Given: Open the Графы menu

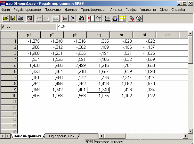Looking at the screenshot, I should (x=131, y=10).
